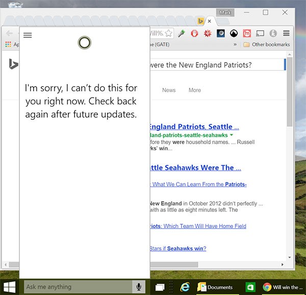Bookmark this page with the star icon
Screen dimensions: 306x295
168,33
